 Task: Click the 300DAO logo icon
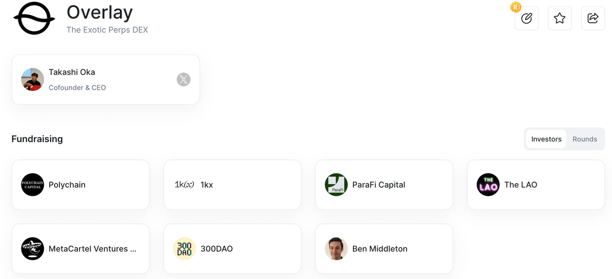point(185,249)
